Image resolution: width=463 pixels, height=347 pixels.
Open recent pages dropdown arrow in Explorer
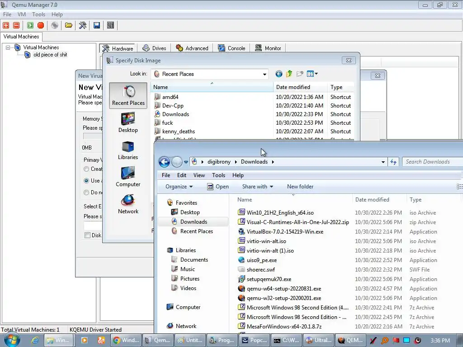pos(186,162)
